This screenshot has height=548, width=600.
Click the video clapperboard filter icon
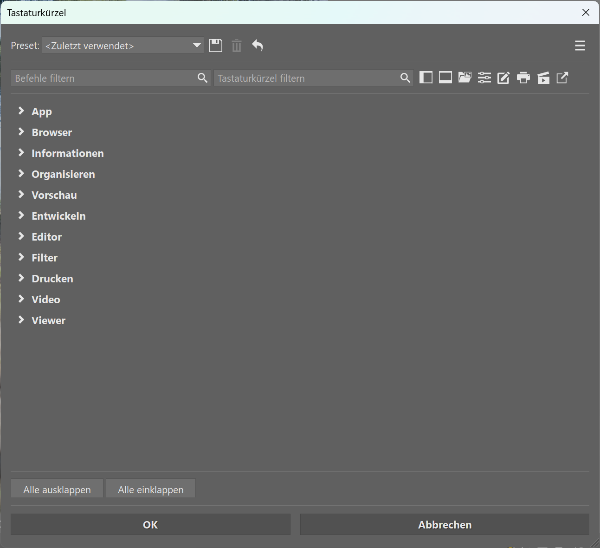[543, 78]
